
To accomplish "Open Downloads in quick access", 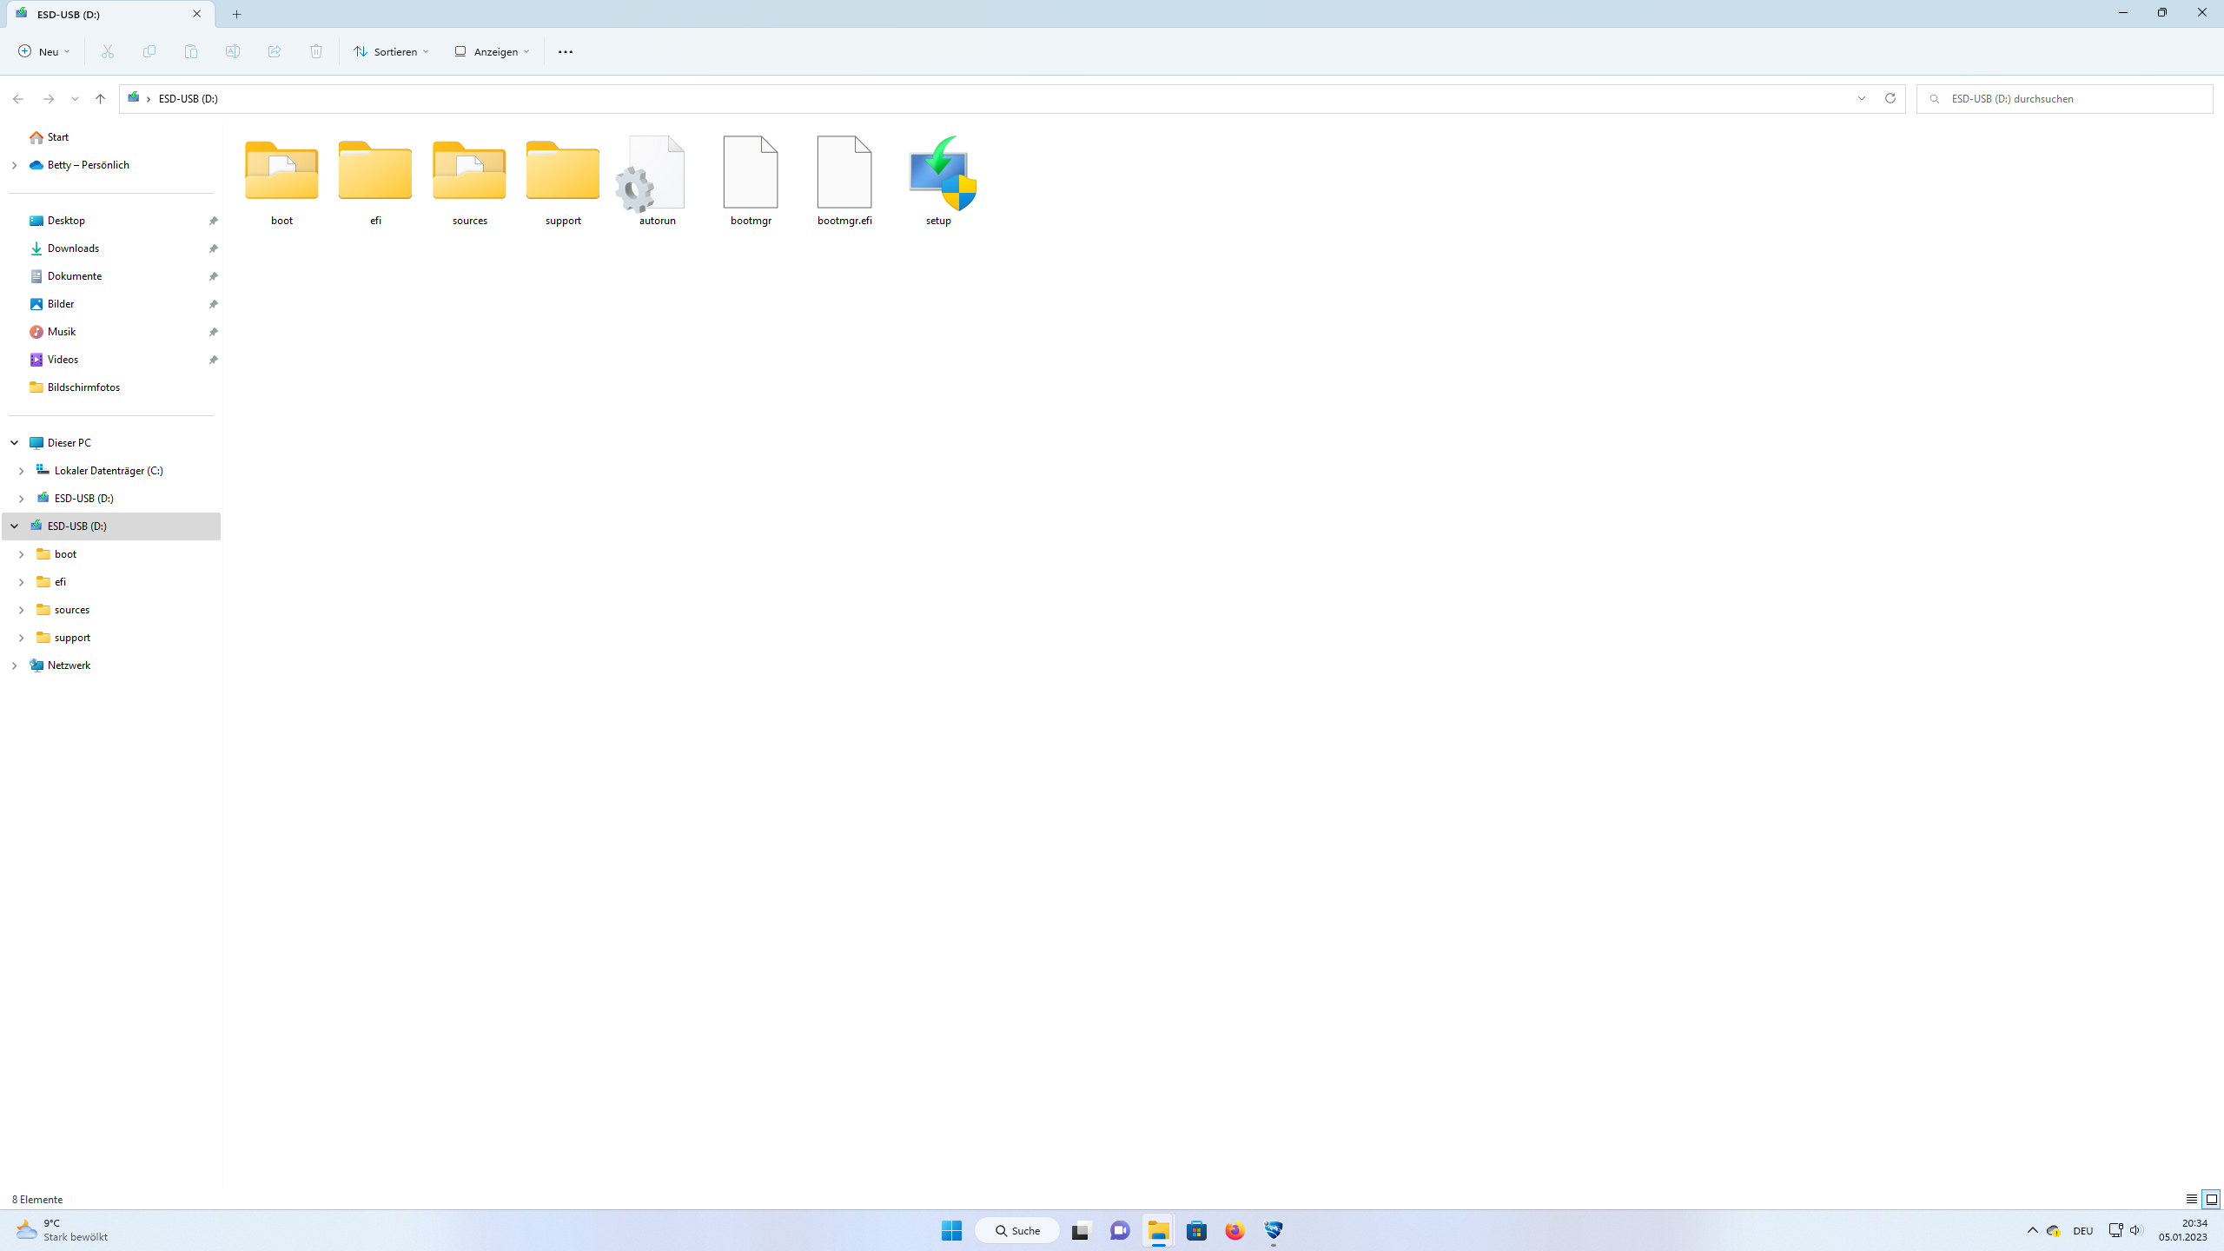I will point(73,248).
